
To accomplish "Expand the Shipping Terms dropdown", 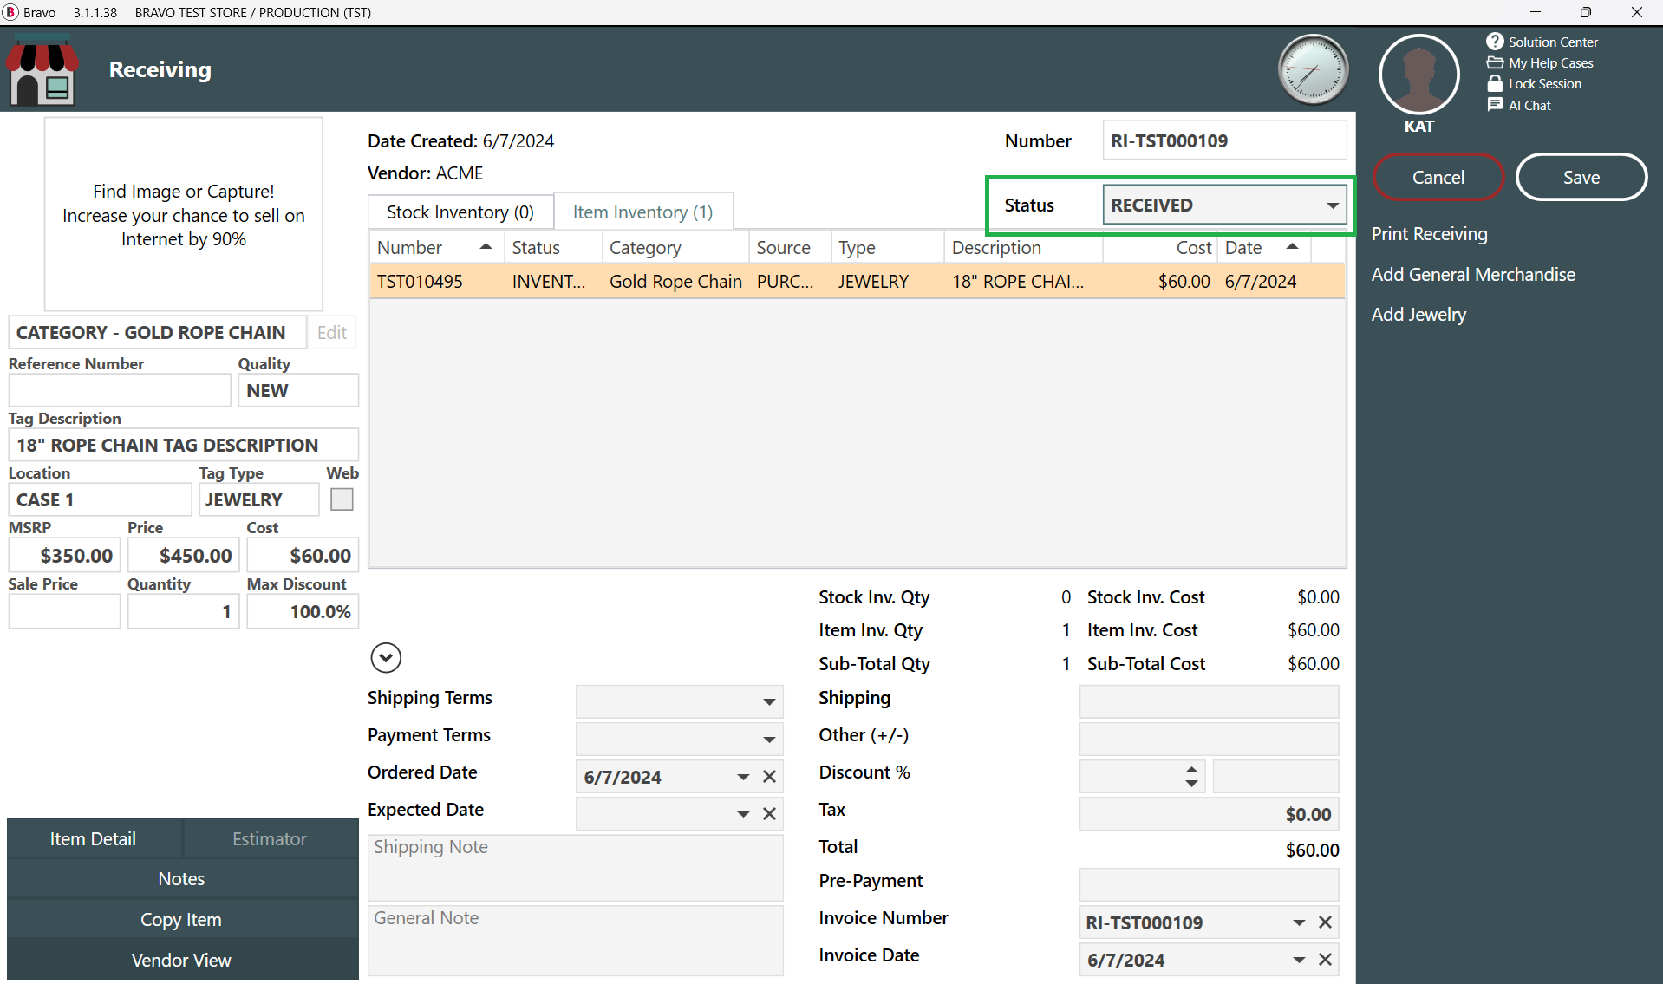I will click(x=768, y=701).
